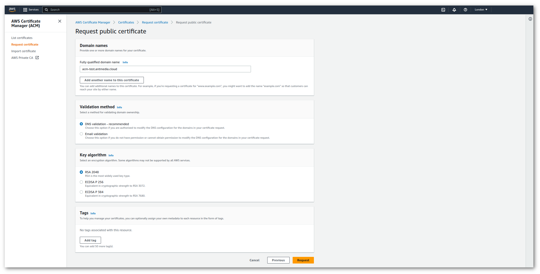Select Request certificate in sidebar
Image resolution: width=540 pixels, height=274 pixels.
pos(25,44)
